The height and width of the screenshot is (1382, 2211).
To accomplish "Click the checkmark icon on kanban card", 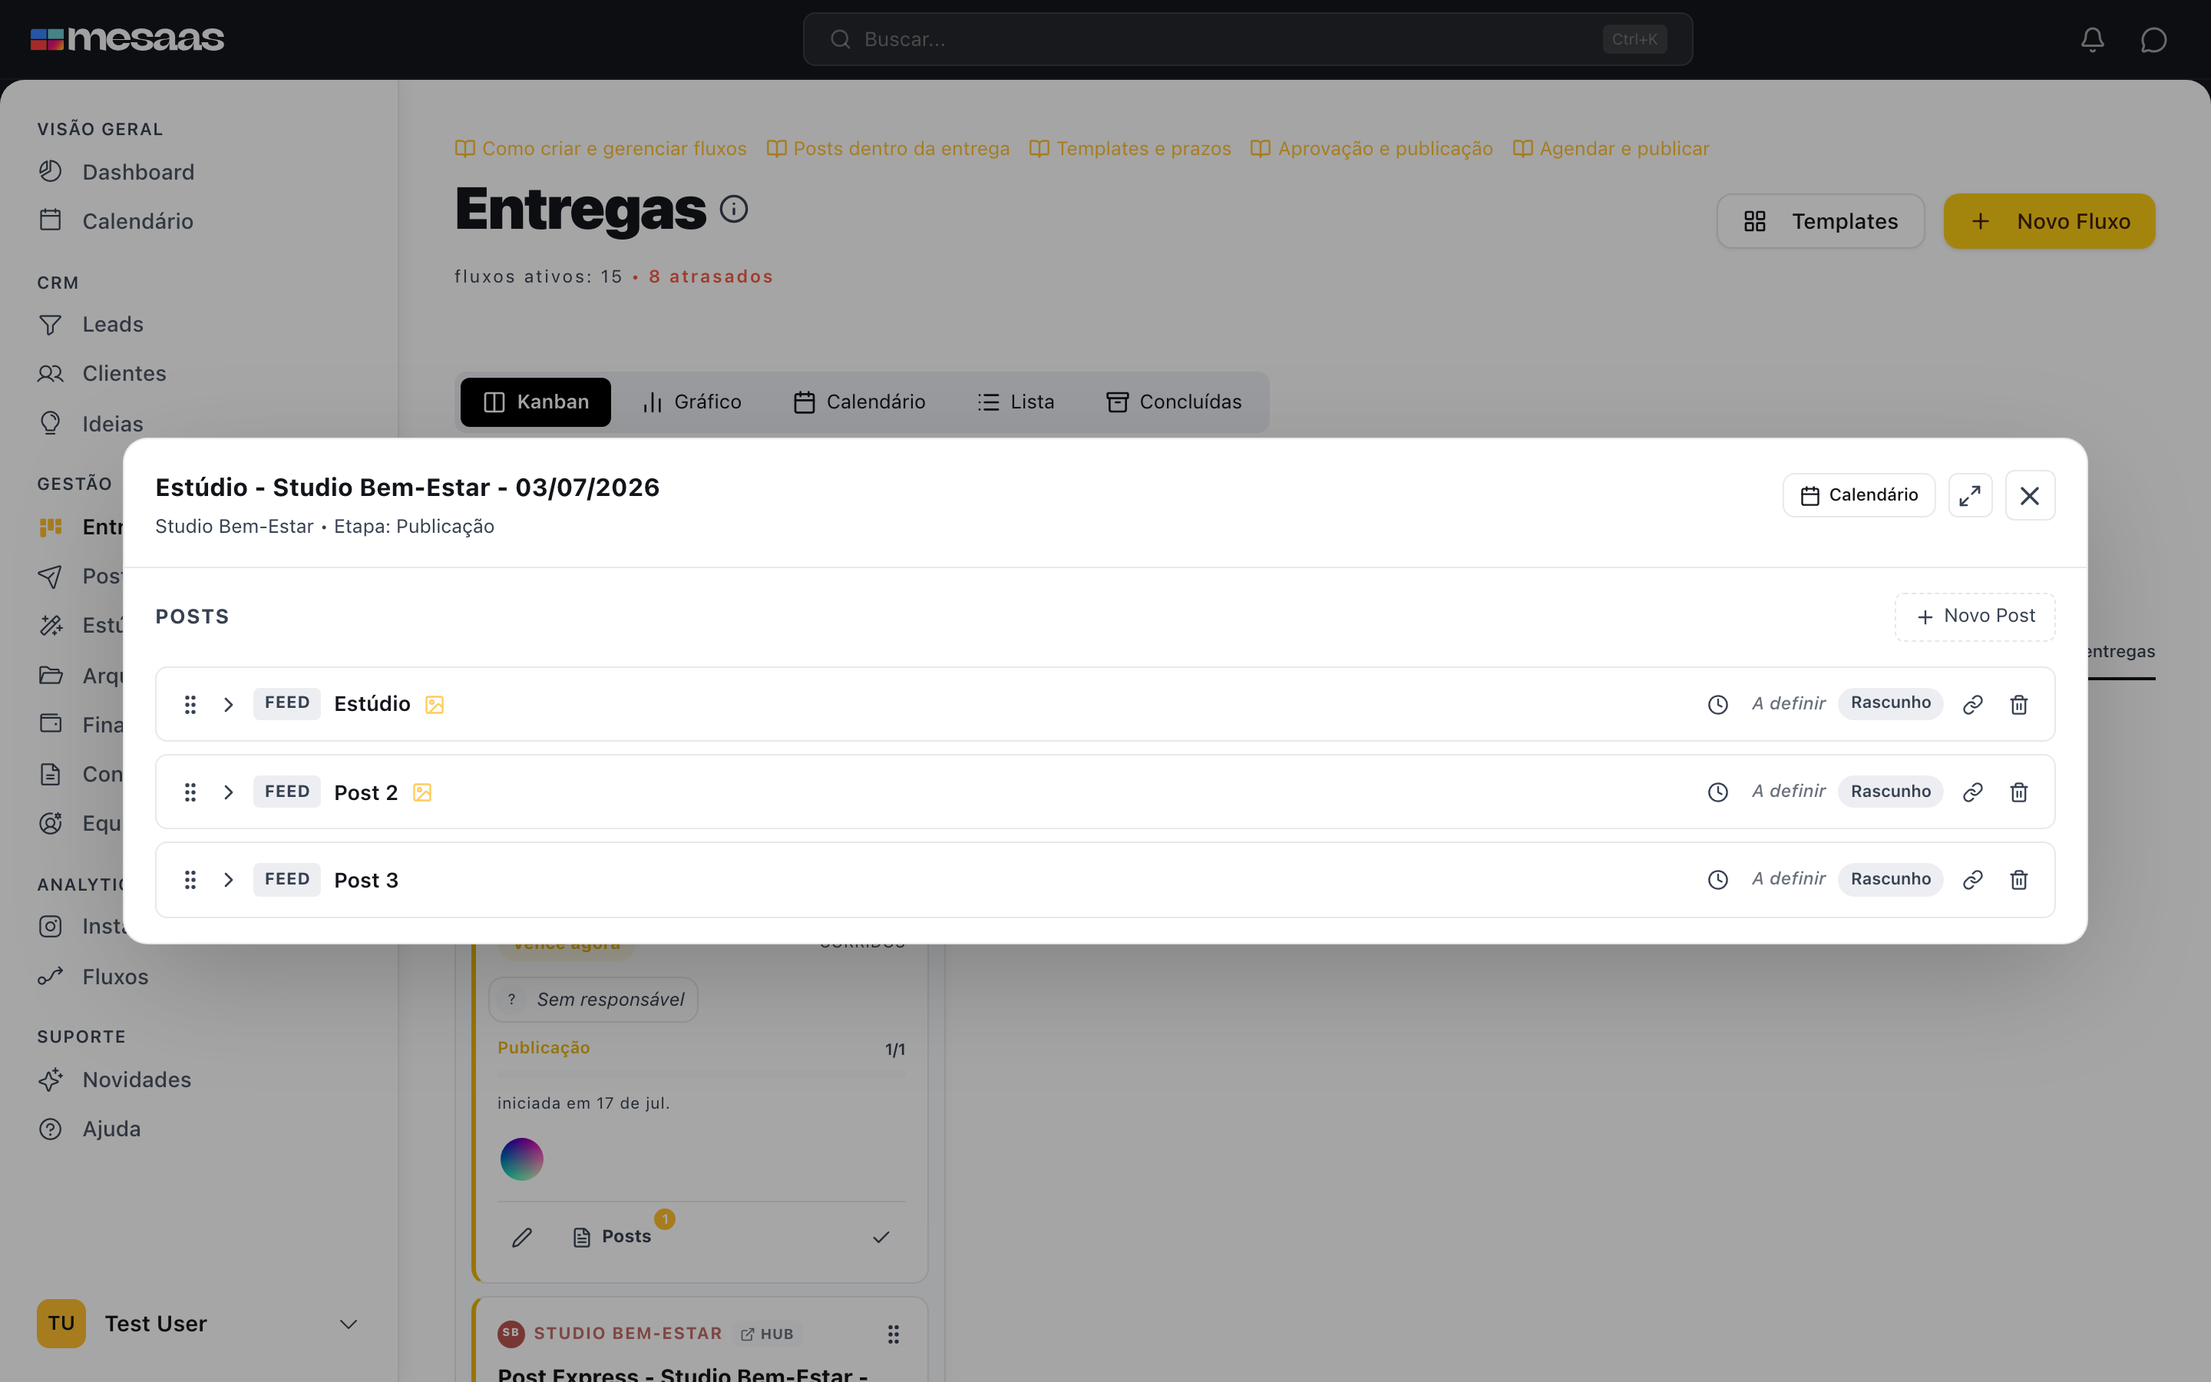I will (881, 1237).
